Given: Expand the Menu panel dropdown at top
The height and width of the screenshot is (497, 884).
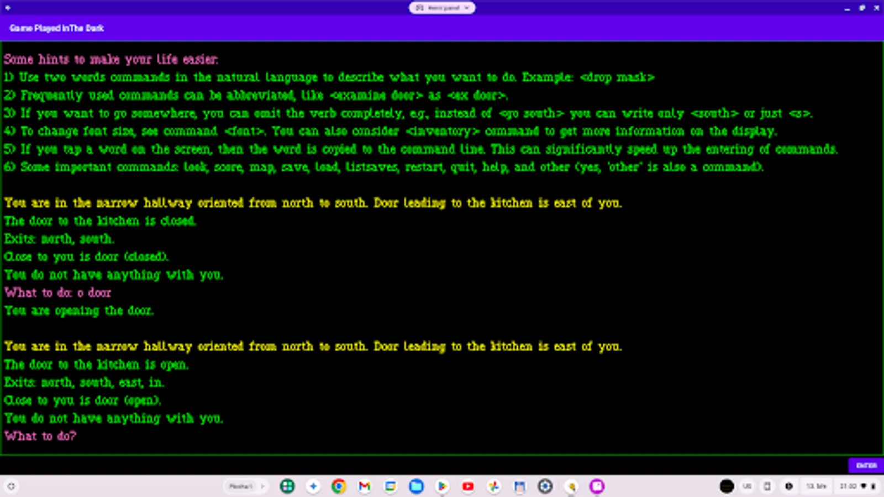Looking at the screenshot, I should tap(467, 8).
